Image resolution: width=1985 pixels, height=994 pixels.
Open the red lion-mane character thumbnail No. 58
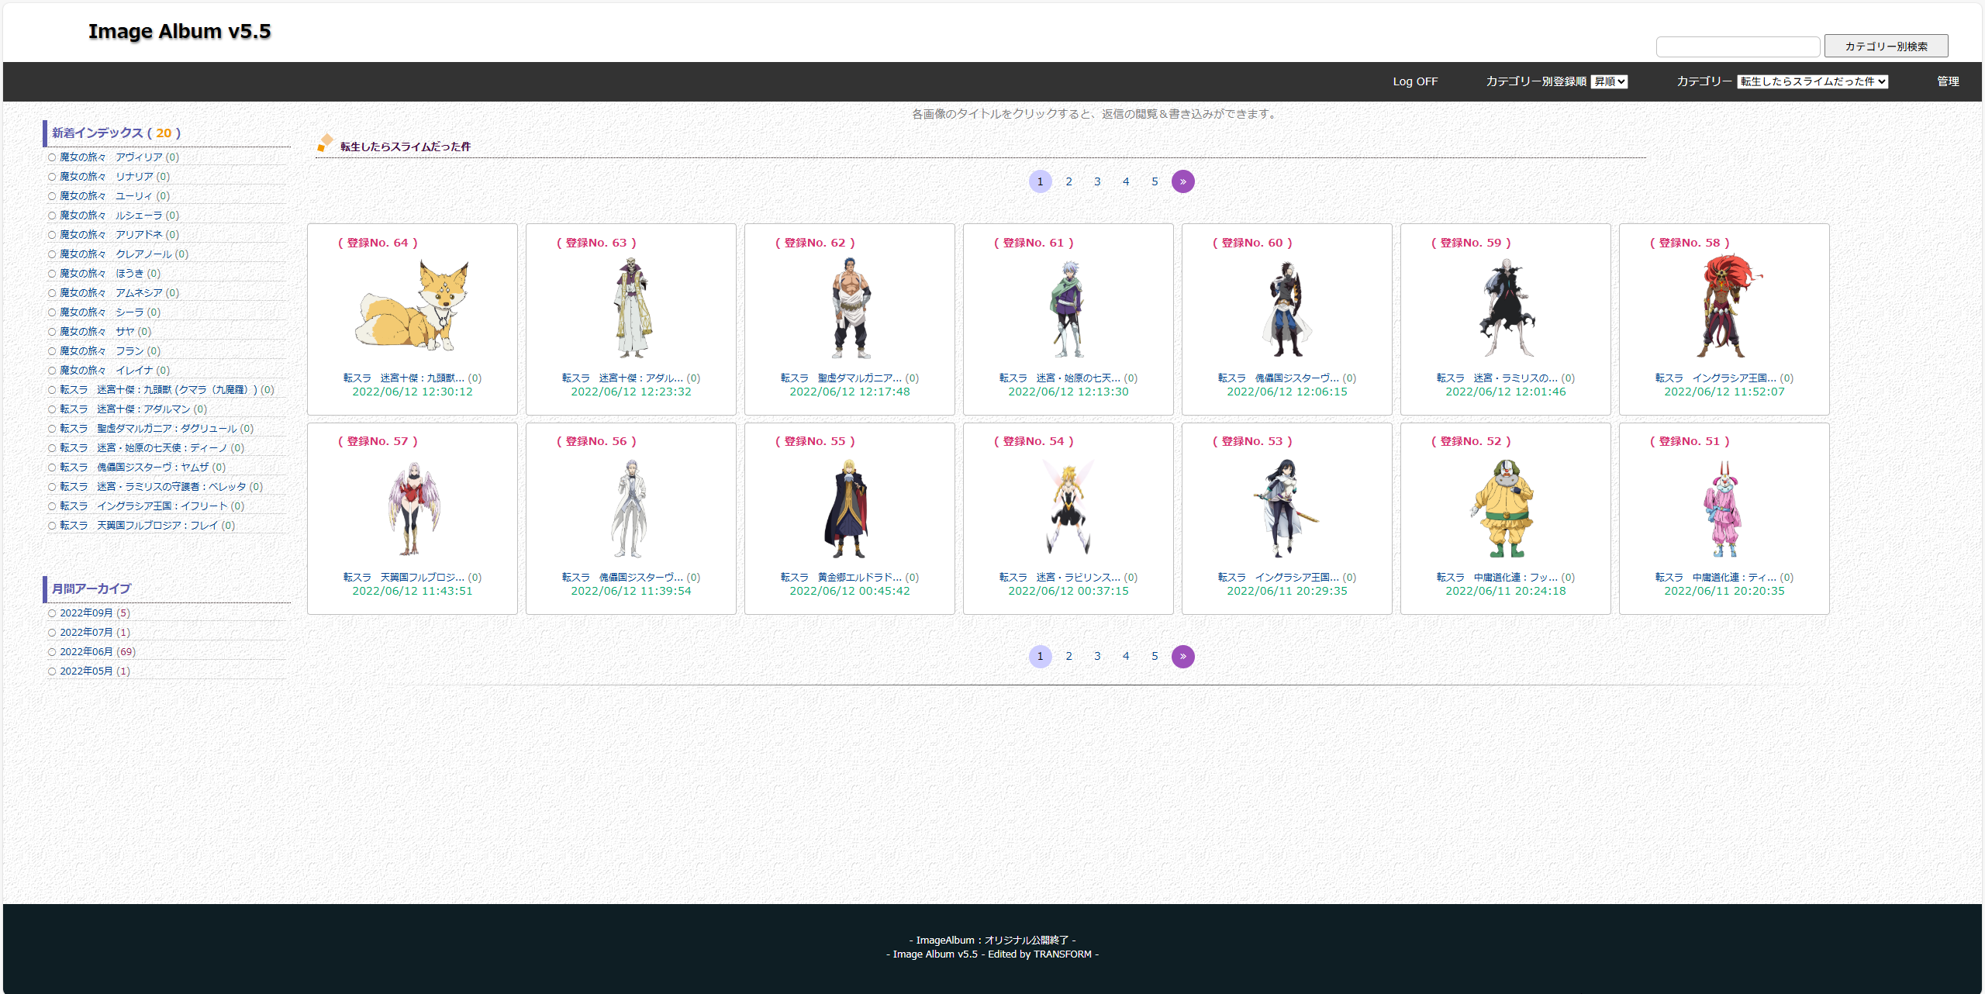point(1724,308)
